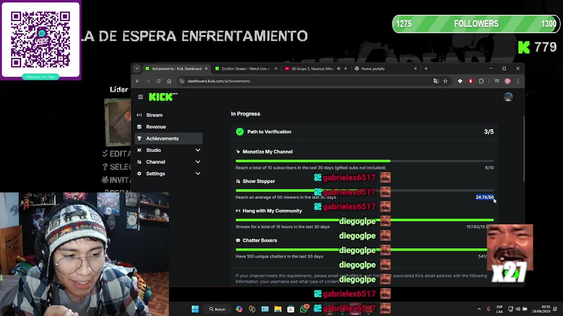Click the Settings gear icon in sidebar
563x316 pixels.
pyautogui.click(x=139, y=173)
